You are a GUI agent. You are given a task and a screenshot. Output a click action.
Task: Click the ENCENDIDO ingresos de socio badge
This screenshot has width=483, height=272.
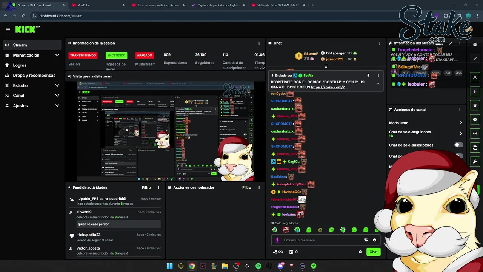point(116,55)
